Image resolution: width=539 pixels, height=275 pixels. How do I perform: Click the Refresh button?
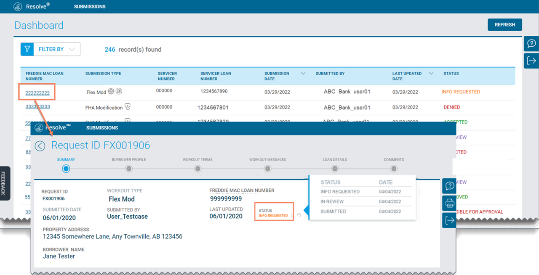(x=504, y=25)
